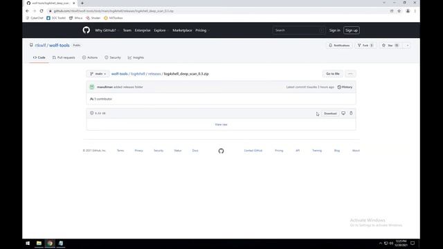Click the Go to file button
This screenshot has height=249, width=443.
pos(333,74)
